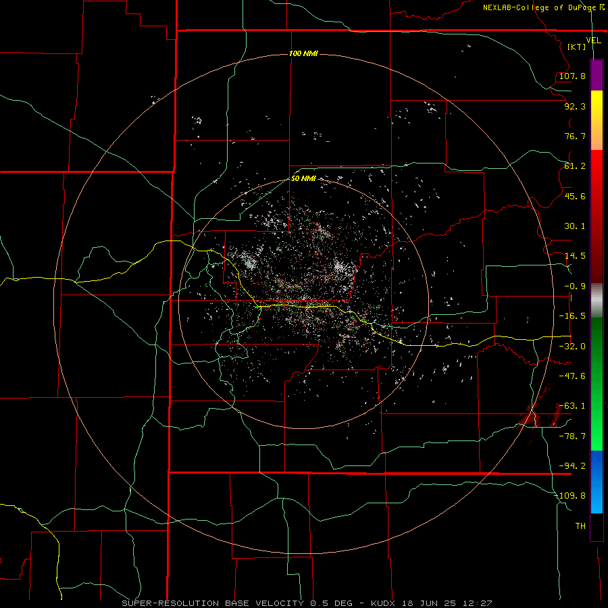Click the gray near-zero segment of the color bar
This screenshot has height=608, width=608.
click(x=597, y=301)
